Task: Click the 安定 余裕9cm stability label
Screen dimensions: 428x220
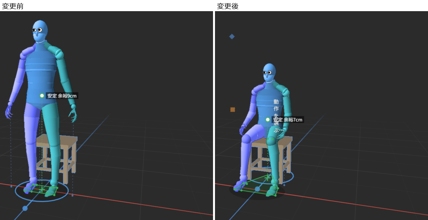Action: click(62, 96)
